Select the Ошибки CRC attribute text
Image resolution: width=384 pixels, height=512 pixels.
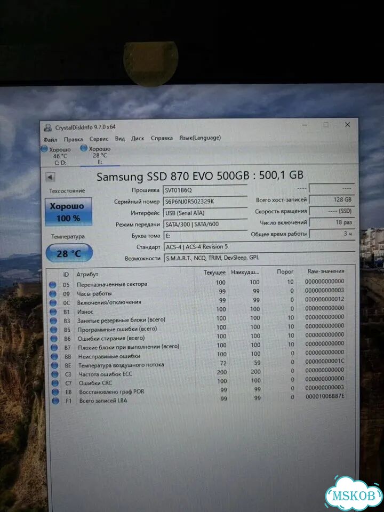tap(95, 383)
